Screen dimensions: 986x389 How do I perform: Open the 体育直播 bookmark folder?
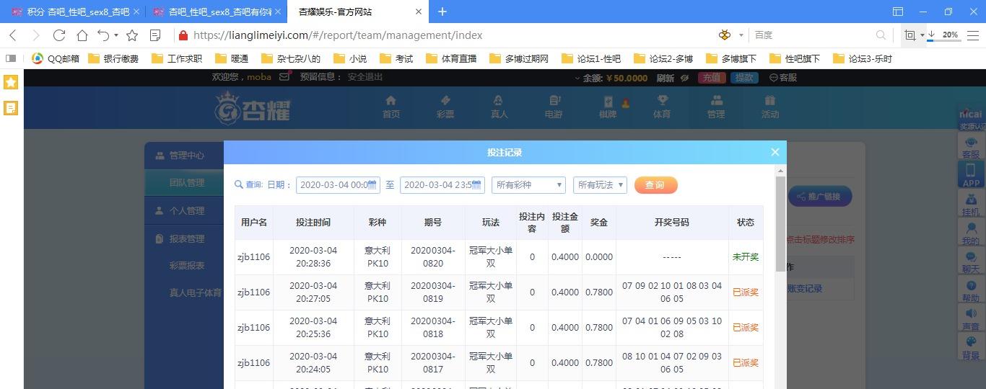point(451,58)
